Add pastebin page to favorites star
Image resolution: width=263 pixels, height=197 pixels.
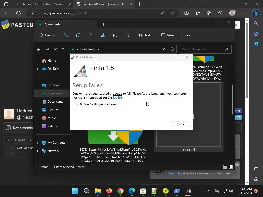pos(173,13)
